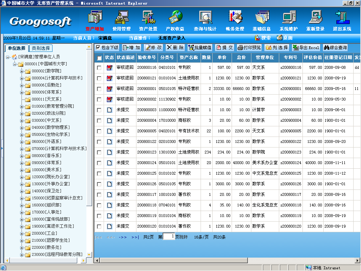Expand the 230000[远程网络教育分院] node
Image resolution: width=361 pixels, height=271 pixels.
[22, 255]
